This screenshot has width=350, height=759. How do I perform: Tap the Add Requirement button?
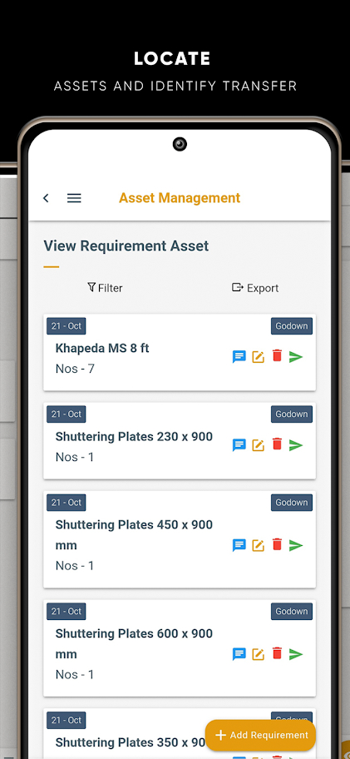pyautogui.click(x=260, y=736)
